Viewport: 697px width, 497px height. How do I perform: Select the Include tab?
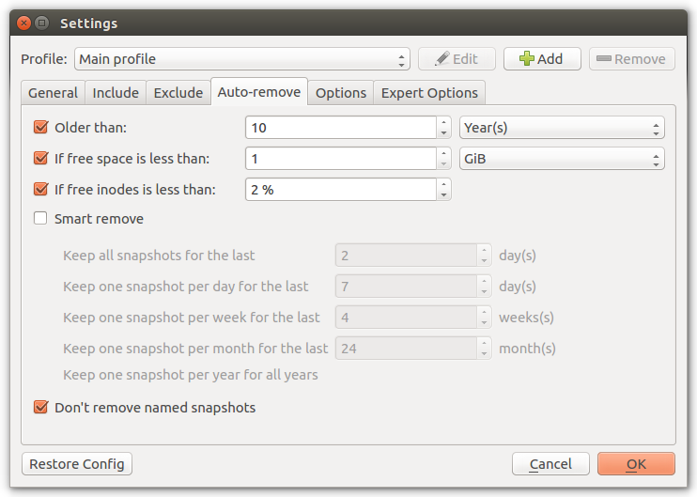pos(116,93)
